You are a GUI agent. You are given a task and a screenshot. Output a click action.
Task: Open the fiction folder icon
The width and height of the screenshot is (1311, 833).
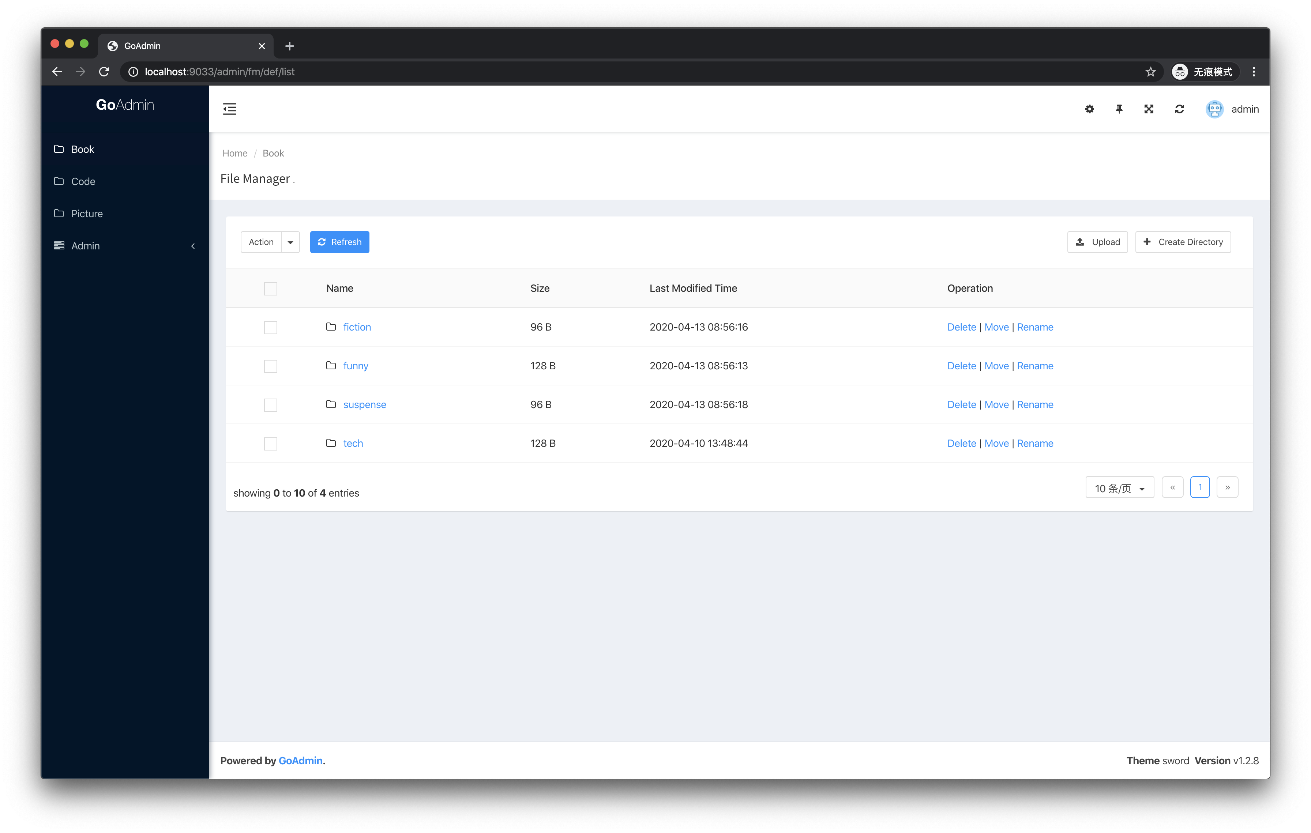[x=331, y=327]
